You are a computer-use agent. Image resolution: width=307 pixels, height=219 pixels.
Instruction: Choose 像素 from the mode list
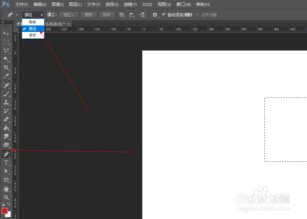(33, 35)
